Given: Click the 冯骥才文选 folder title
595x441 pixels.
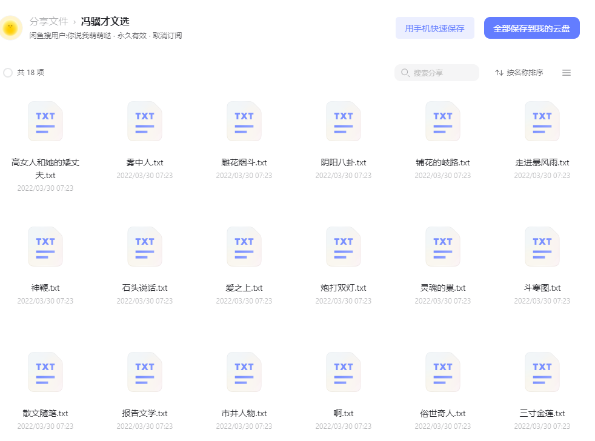Looking at the screenshot, I should 105,21.
